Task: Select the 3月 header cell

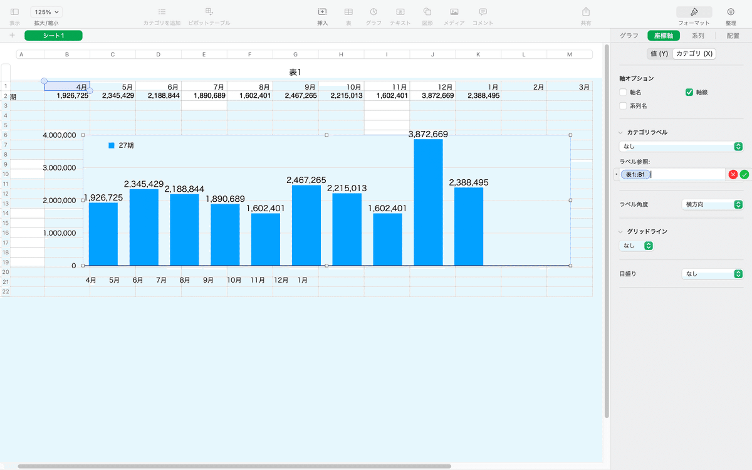Action: point(570,86)
